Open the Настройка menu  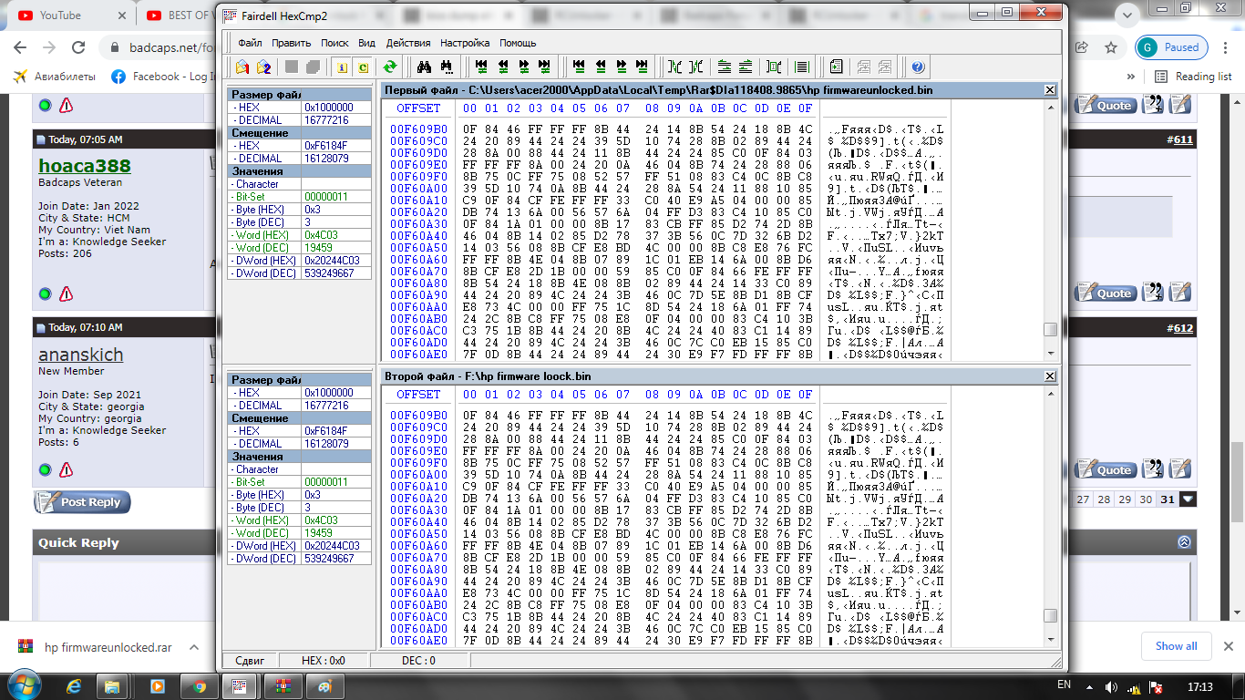(465, 43)
